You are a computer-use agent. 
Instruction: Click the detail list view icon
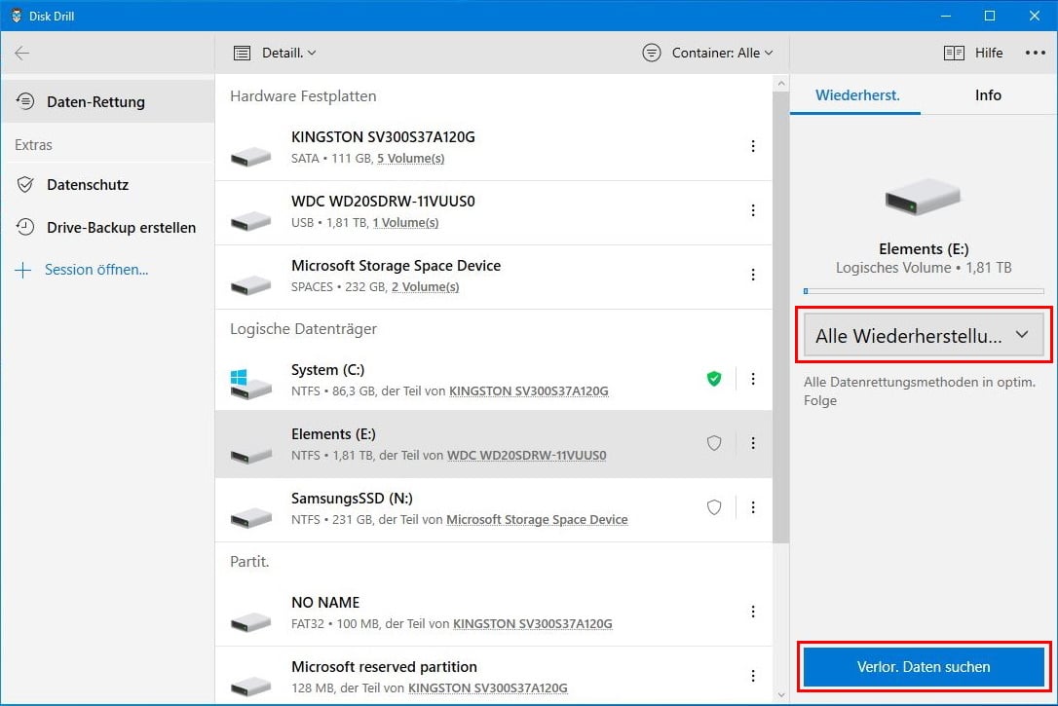[242, 53]
